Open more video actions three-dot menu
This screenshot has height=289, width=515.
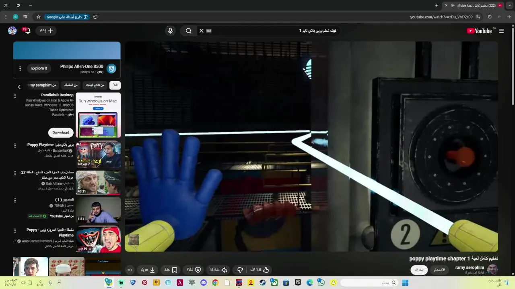click(130, 270)
